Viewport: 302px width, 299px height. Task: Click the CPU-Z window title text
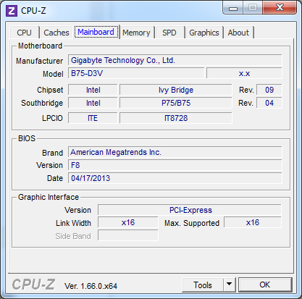(x=33, y=11)
